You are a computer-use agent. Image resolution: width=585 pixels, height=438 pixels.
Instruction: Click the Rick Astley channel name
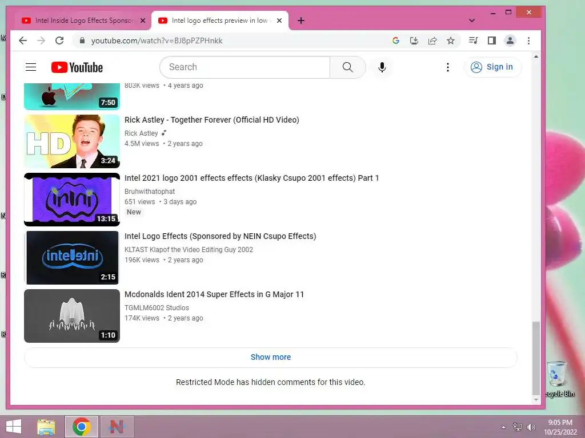(141, 133)
